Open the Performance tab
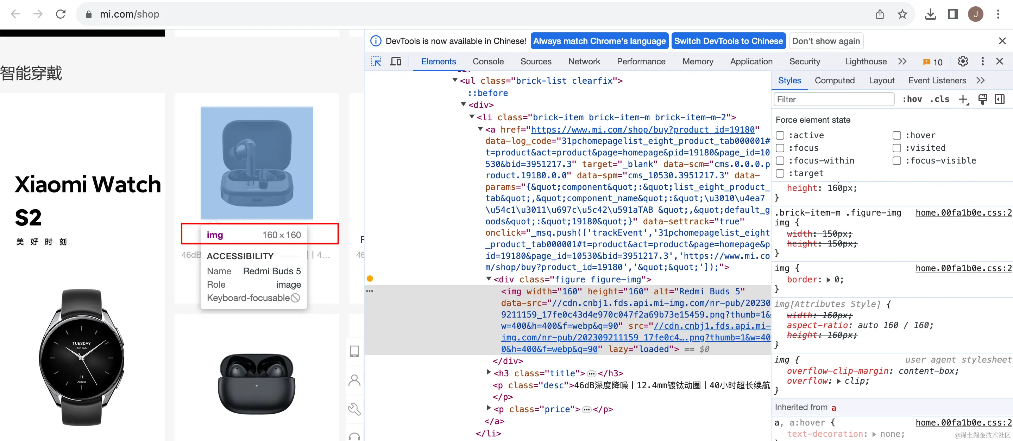The height and width of the screenshot is (441, 1013). (641, 61)
